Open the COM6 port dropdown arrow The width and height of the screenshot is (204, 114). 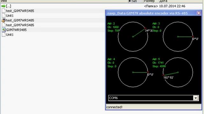click(195, 98)
